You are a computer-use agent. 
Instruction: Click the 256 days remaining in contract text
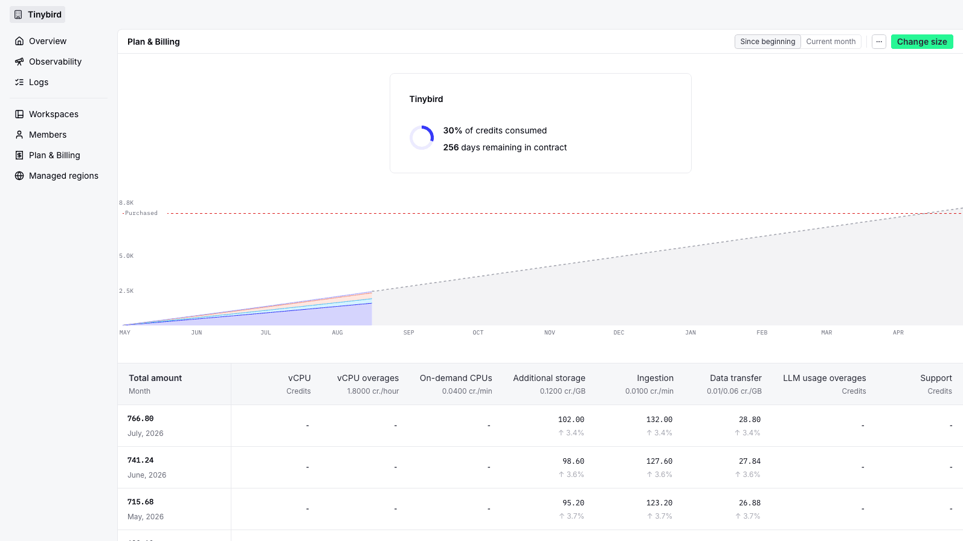[505, 147]
